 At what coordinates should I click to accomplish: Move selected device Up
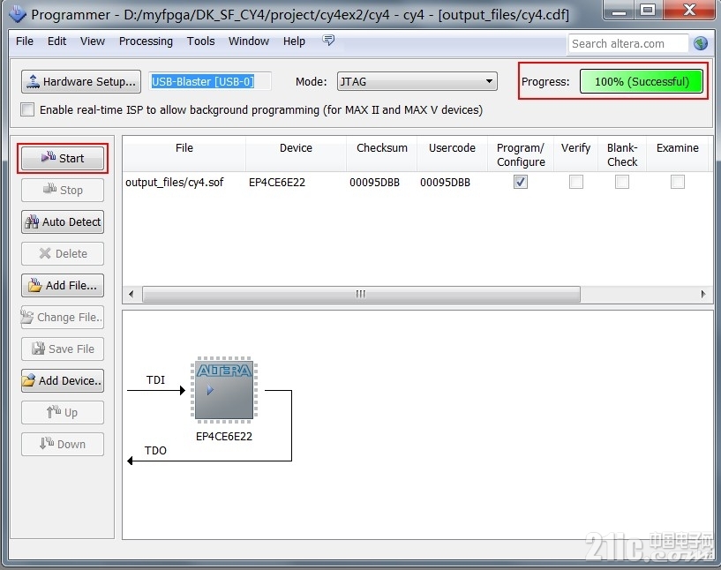click(x=63, y=412)
